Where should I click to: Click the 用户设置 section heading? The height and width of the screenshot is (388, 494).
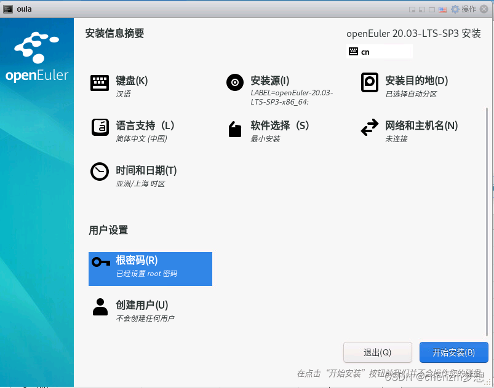(x=108, y=230)
